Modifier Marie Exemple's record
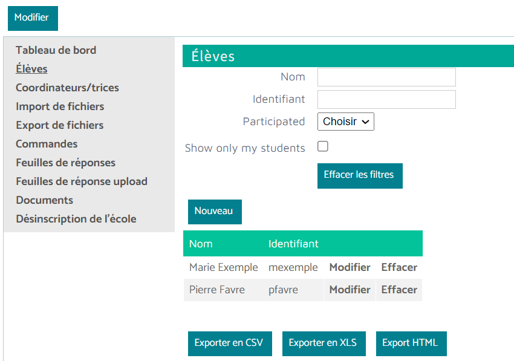 [x=350, y=267]
